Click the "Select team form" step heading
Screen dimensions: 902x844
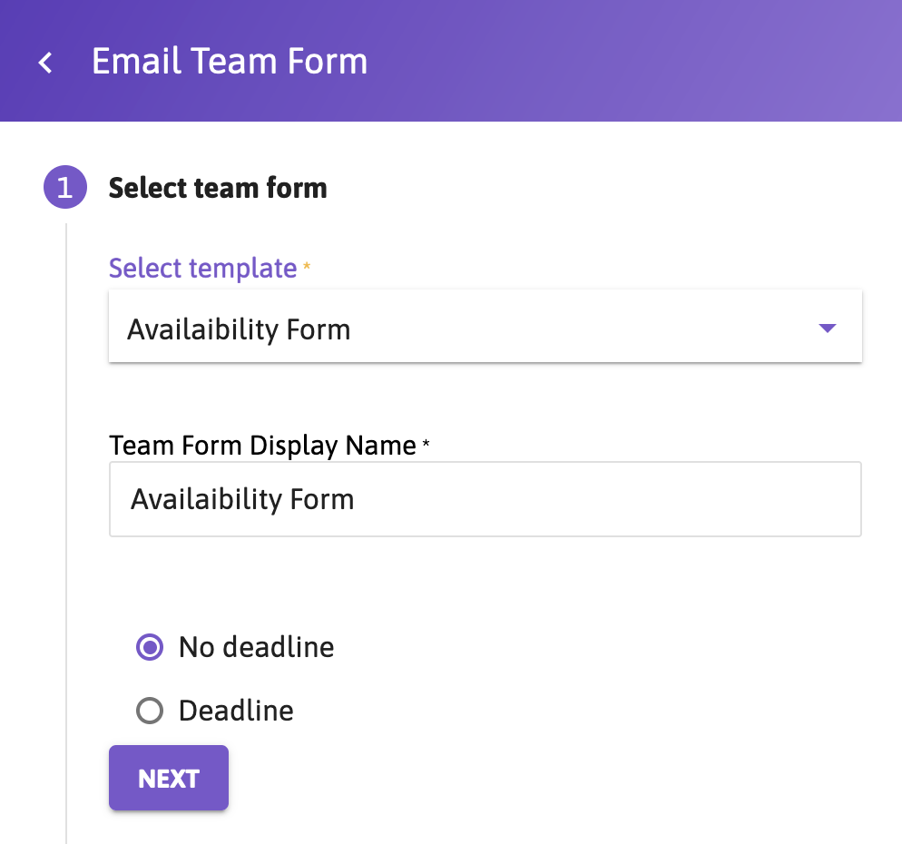218,188
